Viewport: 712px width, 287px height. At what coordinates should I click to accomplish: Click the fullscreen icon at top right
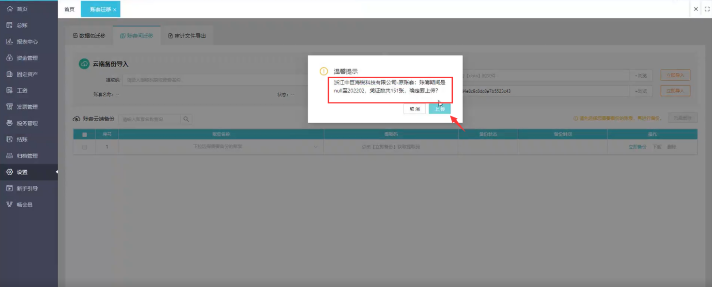pos(707,9)
